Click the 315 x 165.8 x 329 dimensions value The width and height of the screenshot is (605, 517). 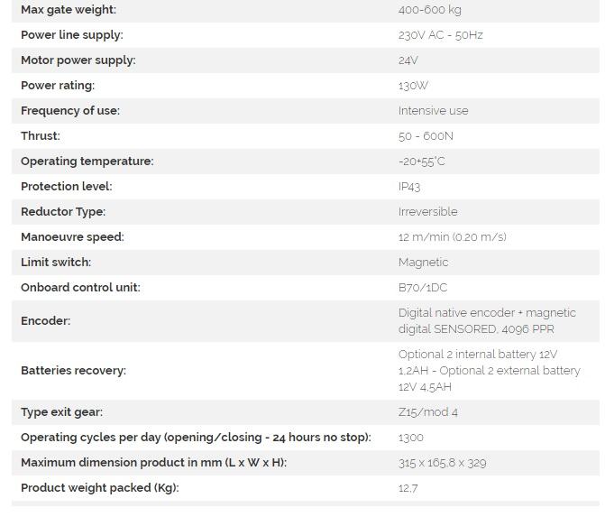pos(442,463)
